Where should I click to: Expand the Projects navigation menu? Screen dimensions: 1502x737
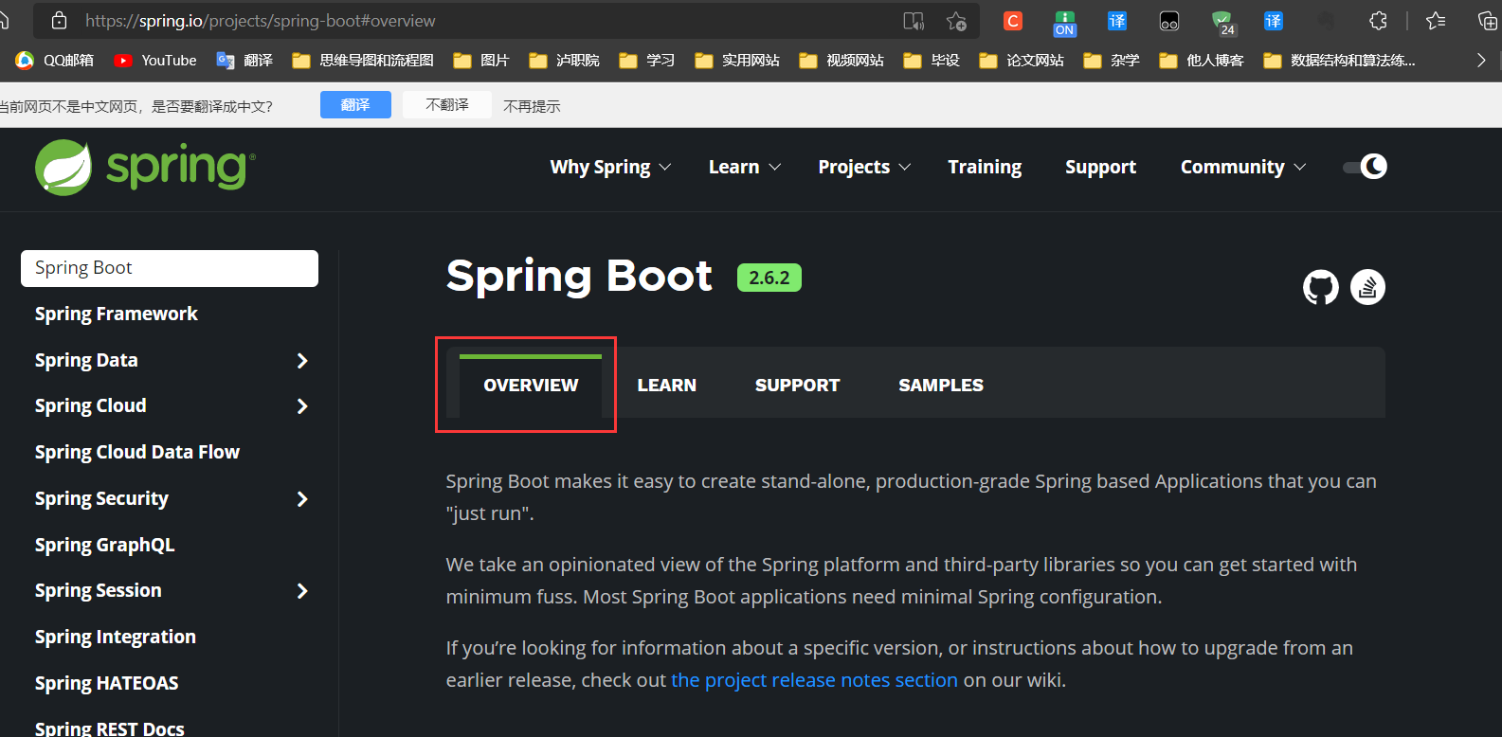pos(864,167)
